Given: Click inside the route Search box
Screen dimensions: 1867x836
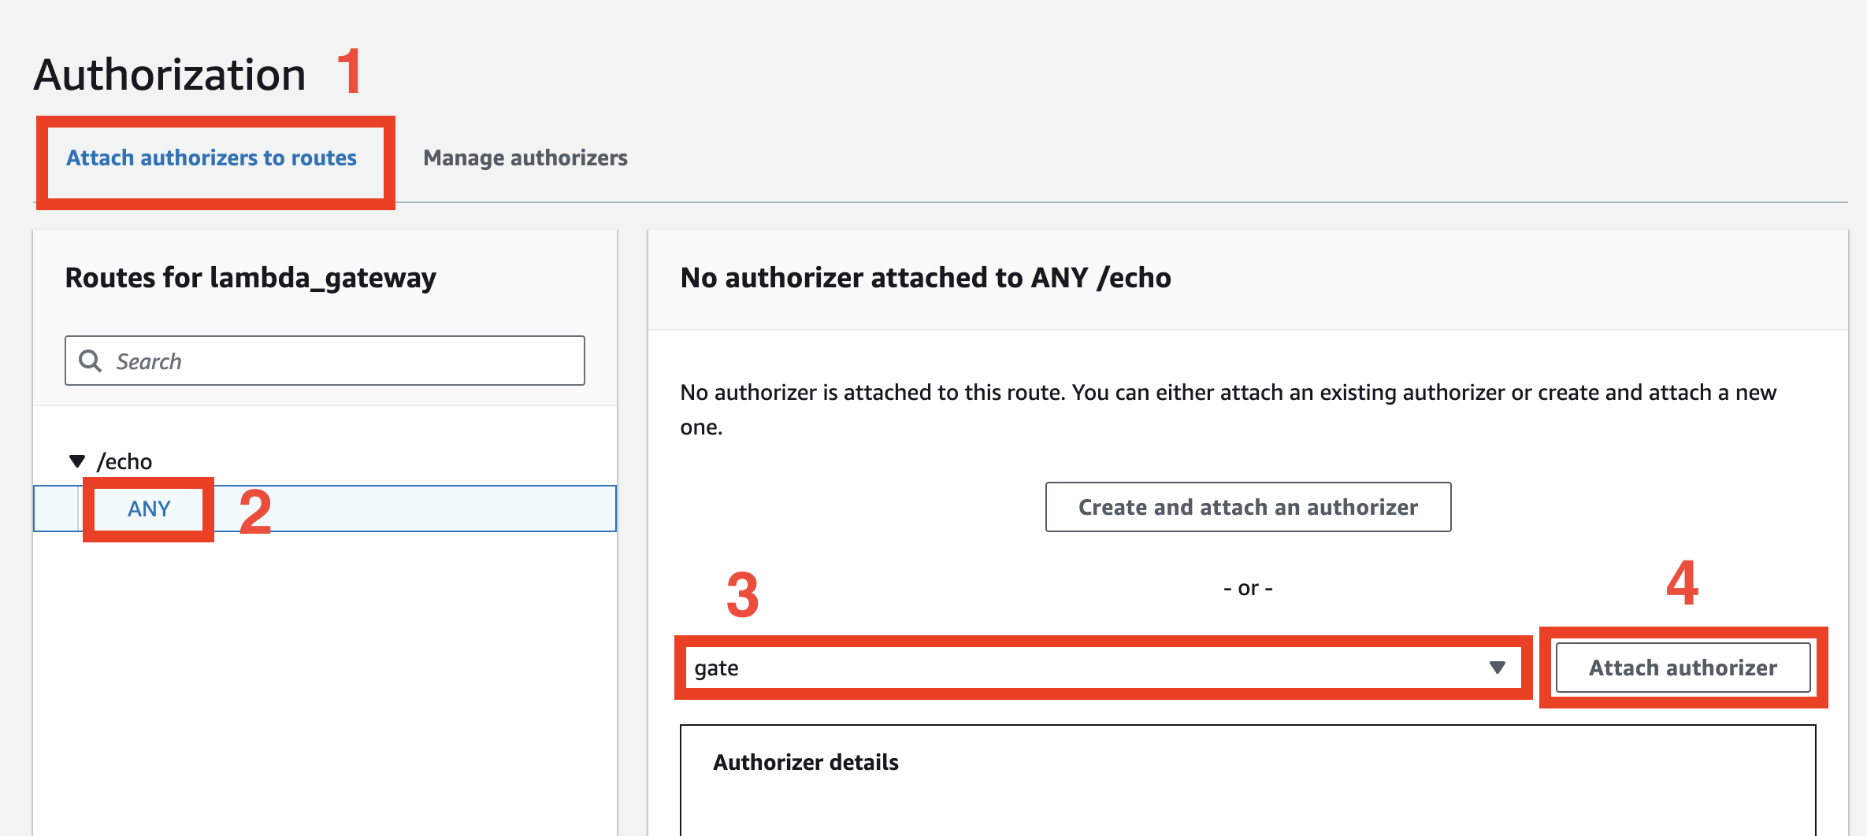Looking at the screenshot, I should (x=315, y=361).
